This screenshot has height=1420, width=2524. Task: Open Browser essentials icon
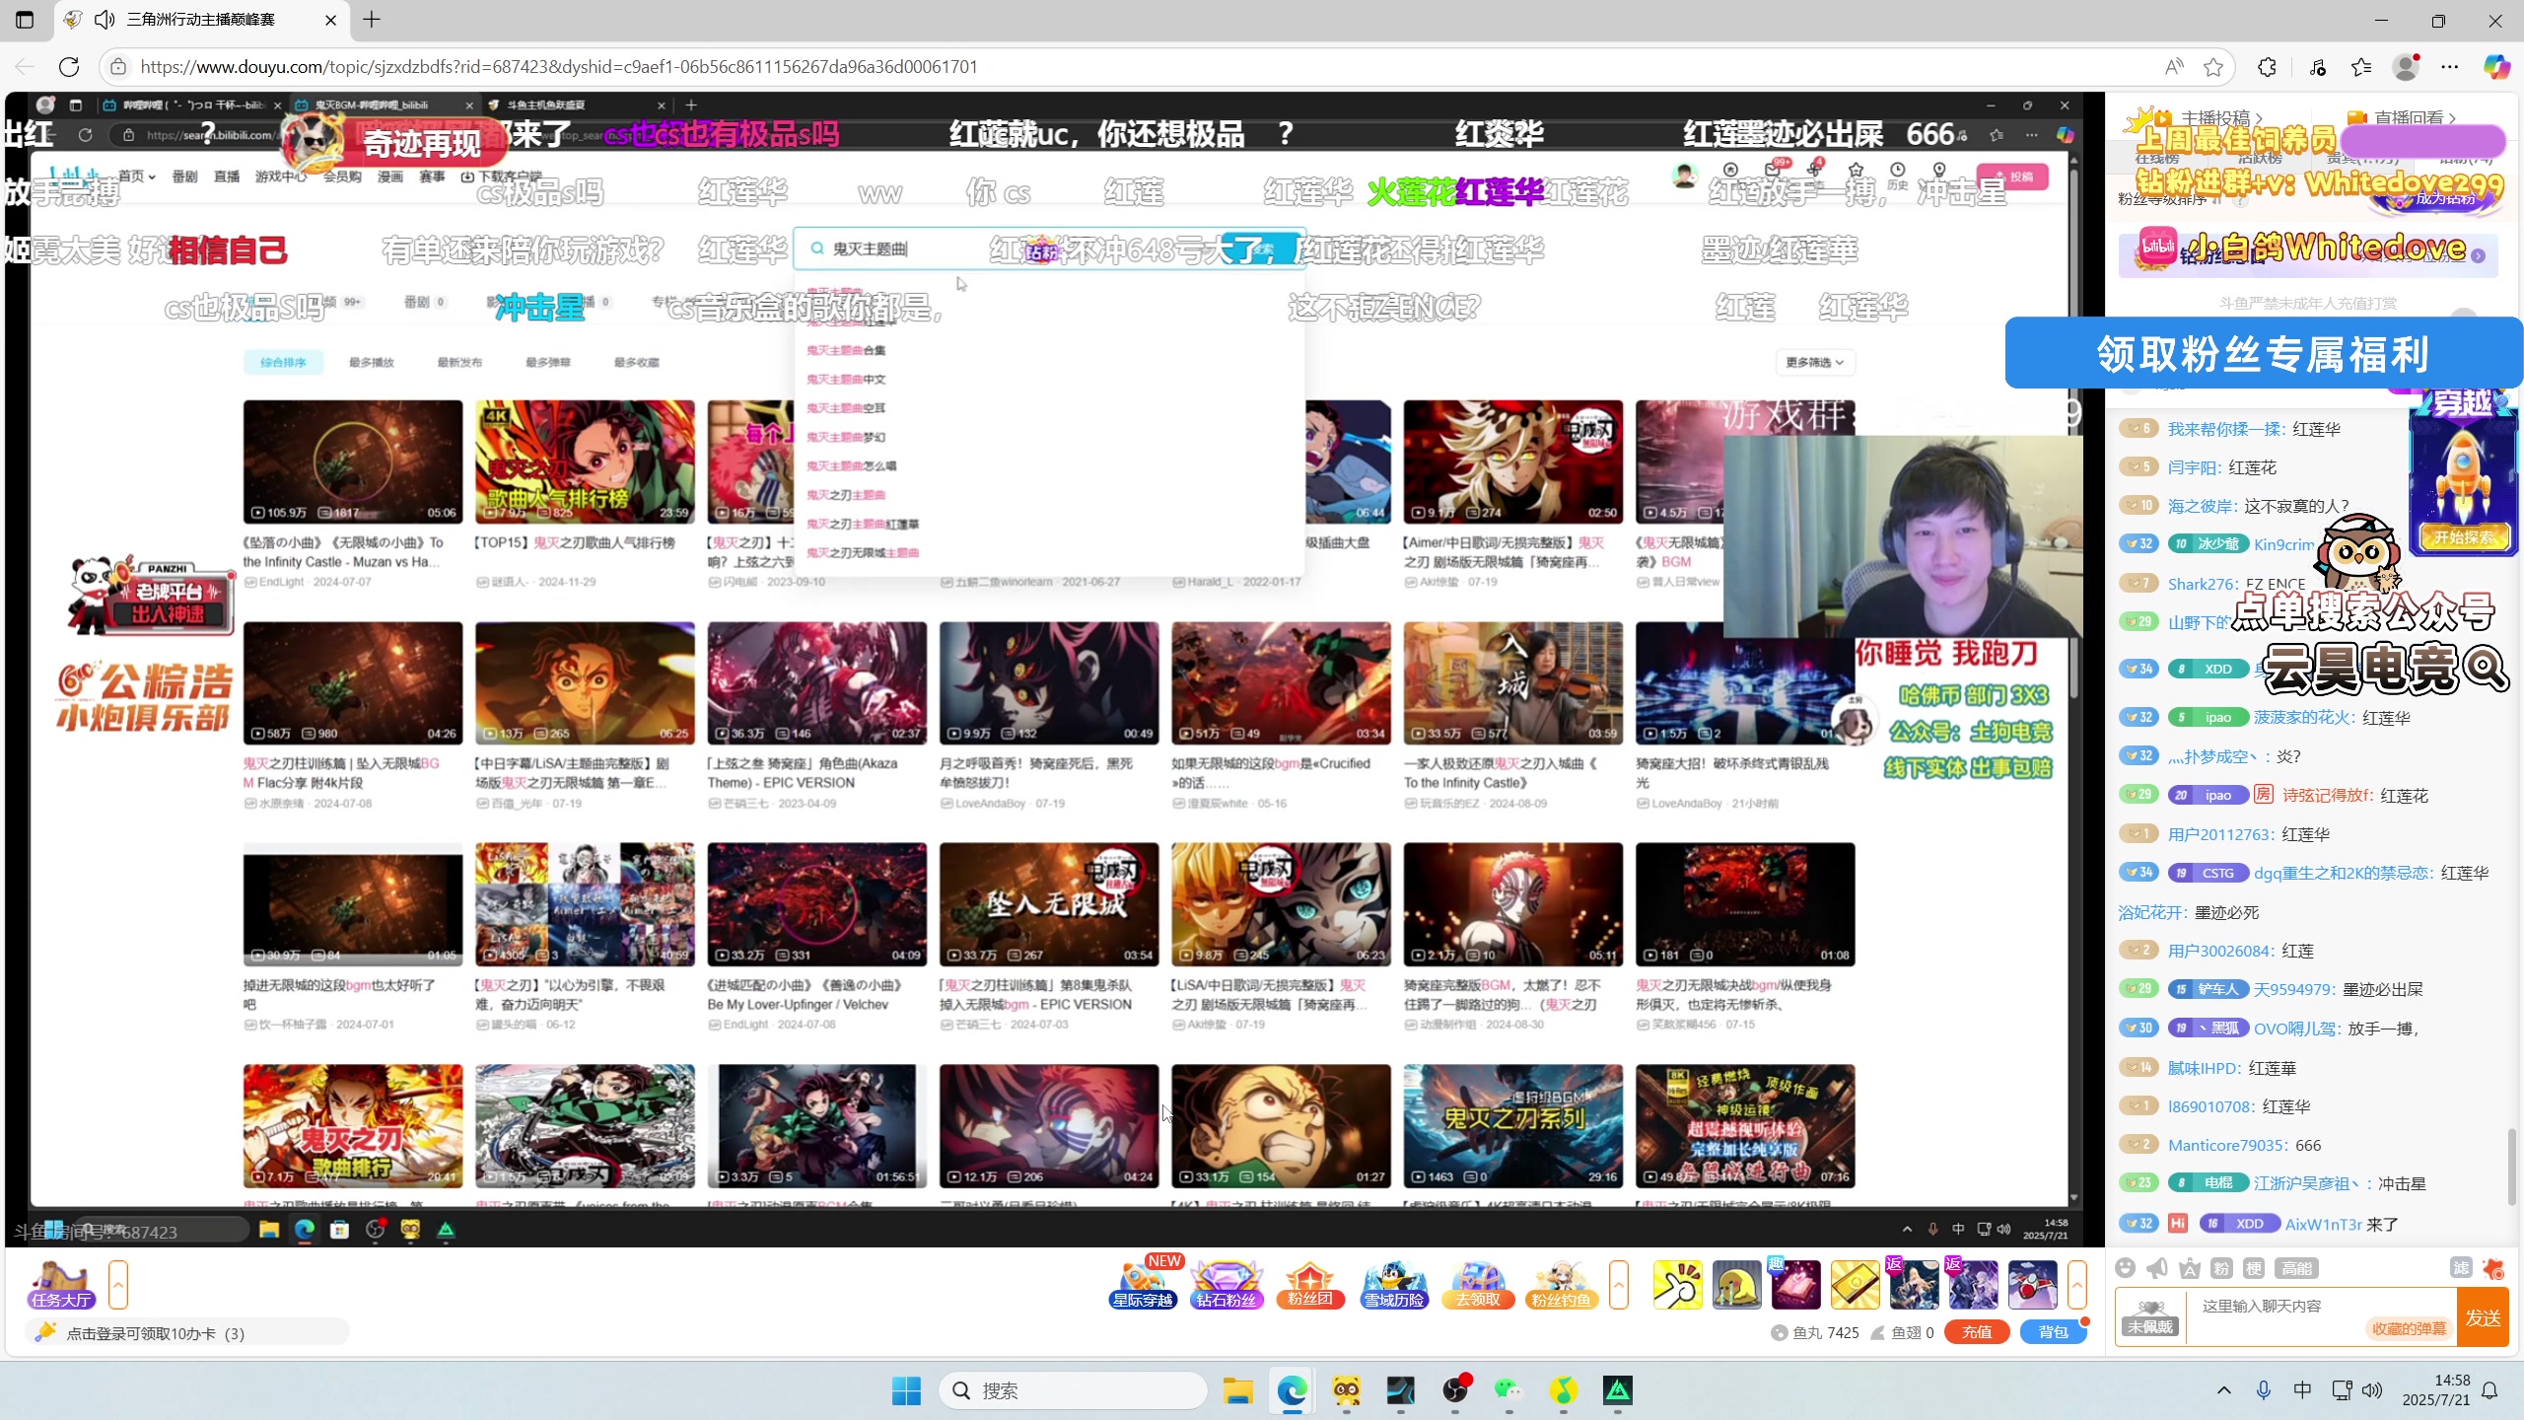click(x=2318, y=66)
